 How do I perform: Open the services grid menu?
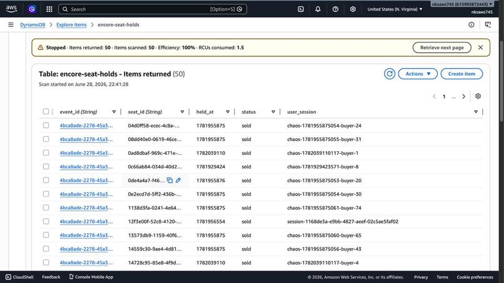(x=49, y=9)
